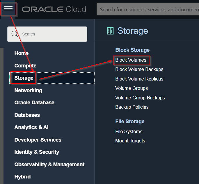Open Block Volume Backups
Image resolution: width=199 pixels, height=184 pixels.
tap(139, 69)
